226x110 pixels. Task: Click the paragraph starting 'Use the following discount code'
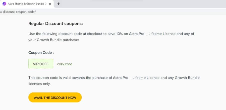pos(111,37)
